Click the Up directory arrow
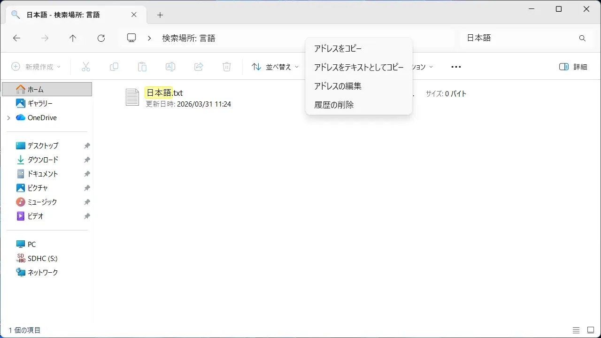The image size is (601, 338). 73,38
